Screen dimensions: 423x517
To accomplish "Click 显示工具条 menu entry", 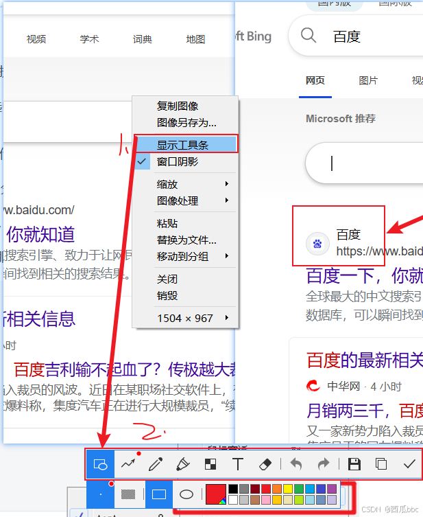I will tap(185, 145).
